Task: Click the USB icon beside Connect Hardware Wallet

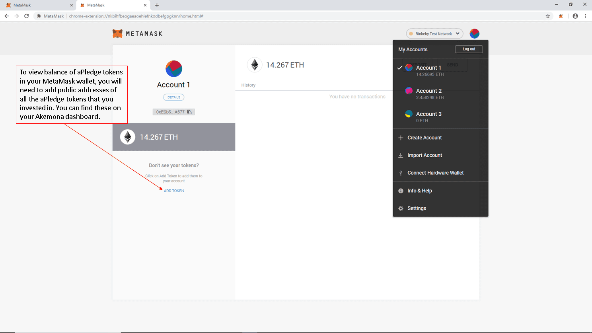Action: tap(401, 173)
